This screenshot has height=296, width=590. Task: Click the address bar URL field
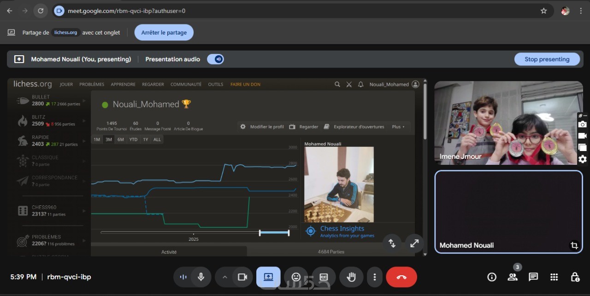point(295,11)
